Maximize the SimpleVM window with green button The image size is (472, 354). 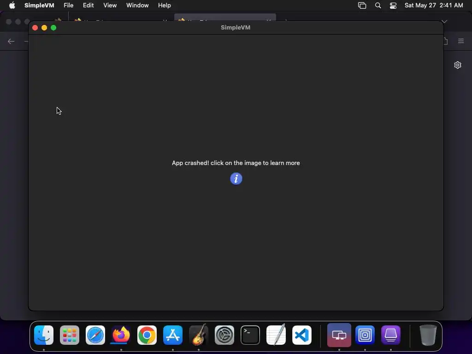[53, 28]
